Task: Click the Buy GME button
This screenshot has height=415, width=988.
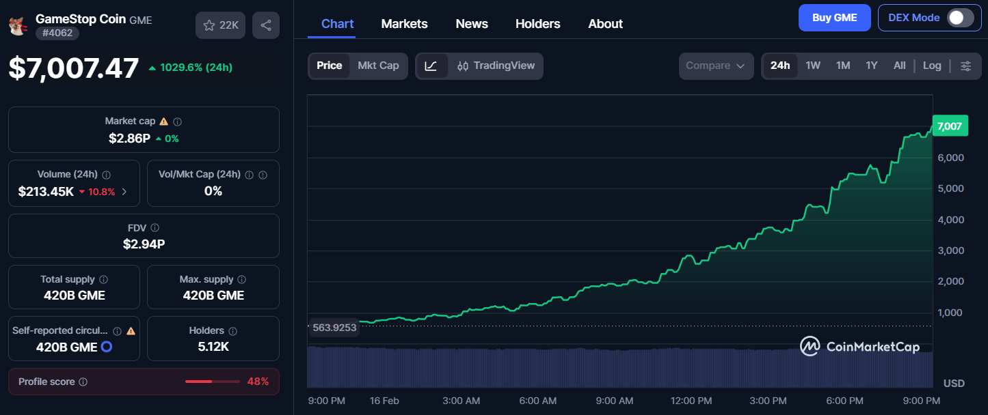Action: click(x=834, y=18)
